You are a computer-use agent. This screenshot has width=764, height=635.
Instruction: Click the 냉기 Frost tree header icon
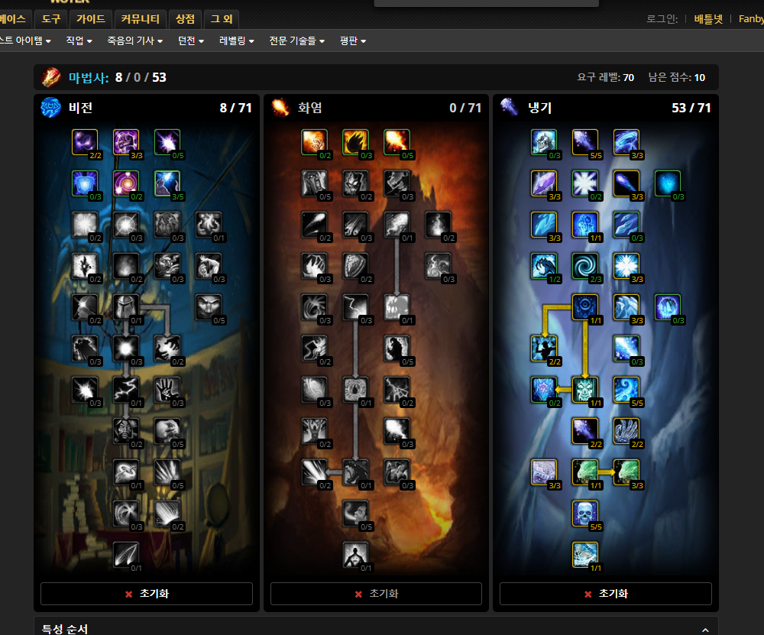(x=510, y=107)
